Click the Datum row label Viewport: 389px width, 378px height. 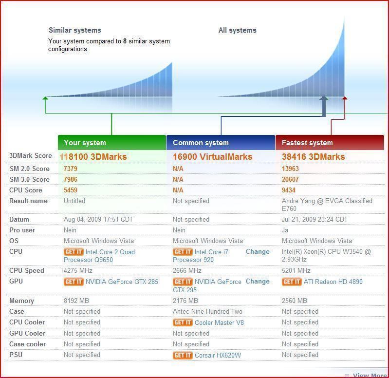pyautogui.click(x=19, y=219)
